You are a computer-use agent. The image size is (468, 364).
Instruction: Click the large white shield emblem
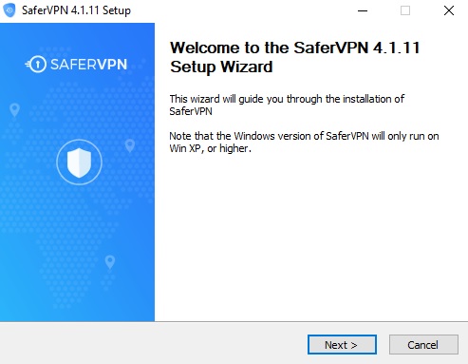point(79,163)
